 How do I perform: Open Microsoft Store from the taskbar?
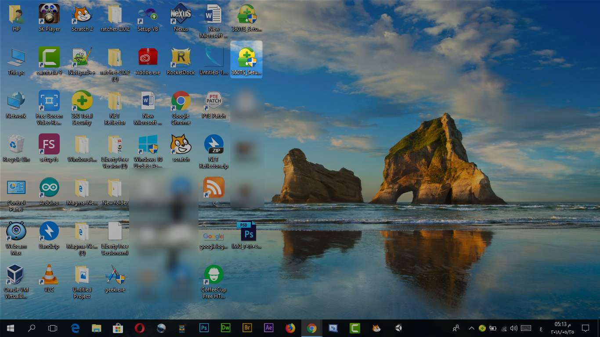coord(118,328)
